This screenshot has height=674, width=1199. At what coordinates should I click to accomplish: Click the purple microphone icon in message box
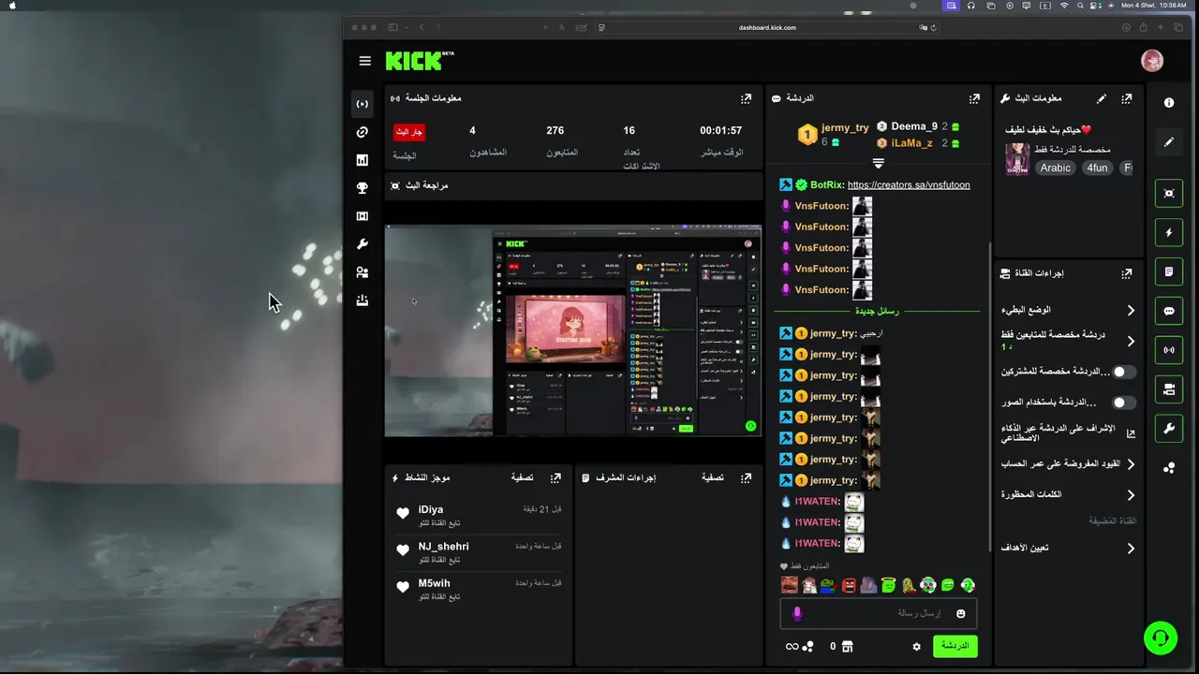(797, 613)
